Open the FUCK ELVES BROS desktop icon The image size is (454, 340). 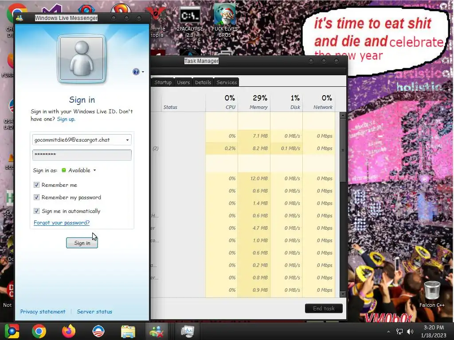tap(225, 21)
